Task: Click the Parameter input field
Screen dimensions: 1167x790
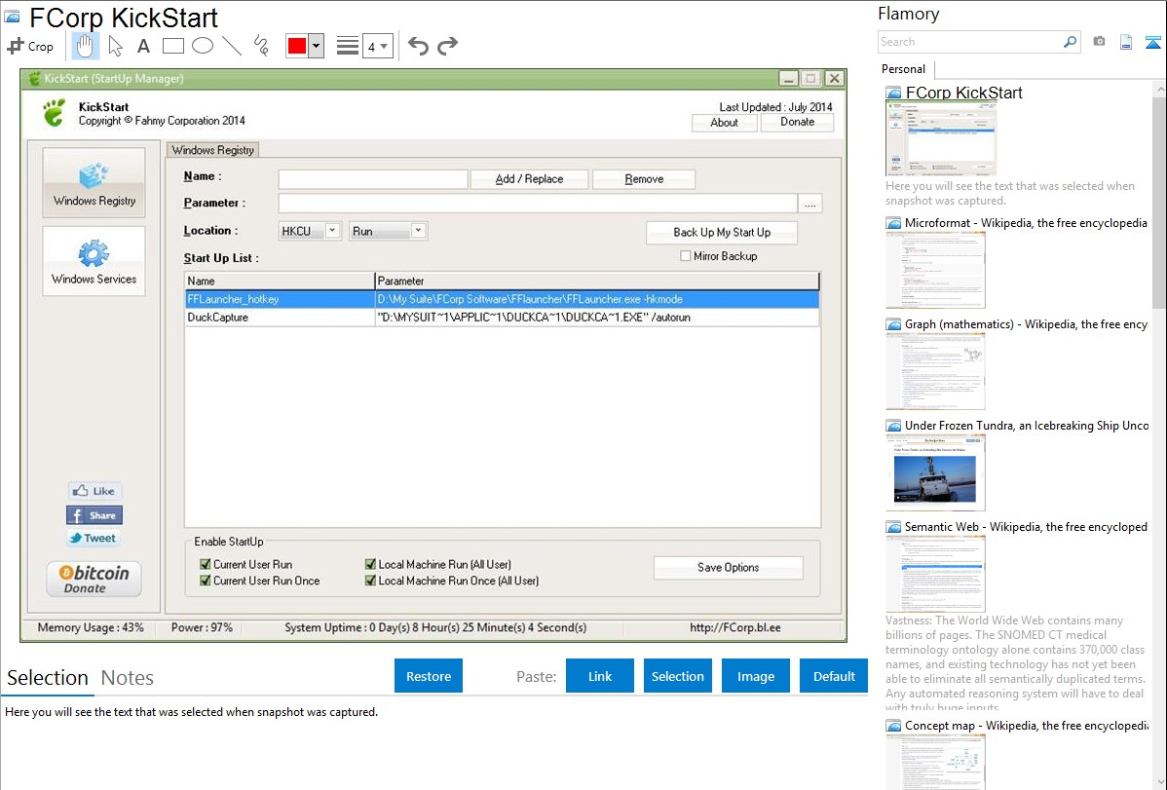Action: 538,204
